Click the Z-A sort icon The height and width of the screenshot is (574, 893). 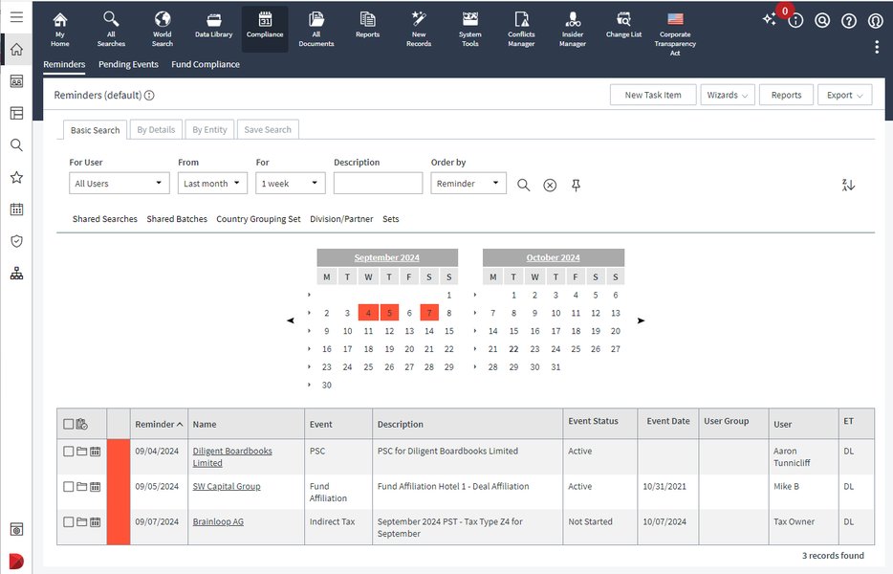(x=848, y=185)
